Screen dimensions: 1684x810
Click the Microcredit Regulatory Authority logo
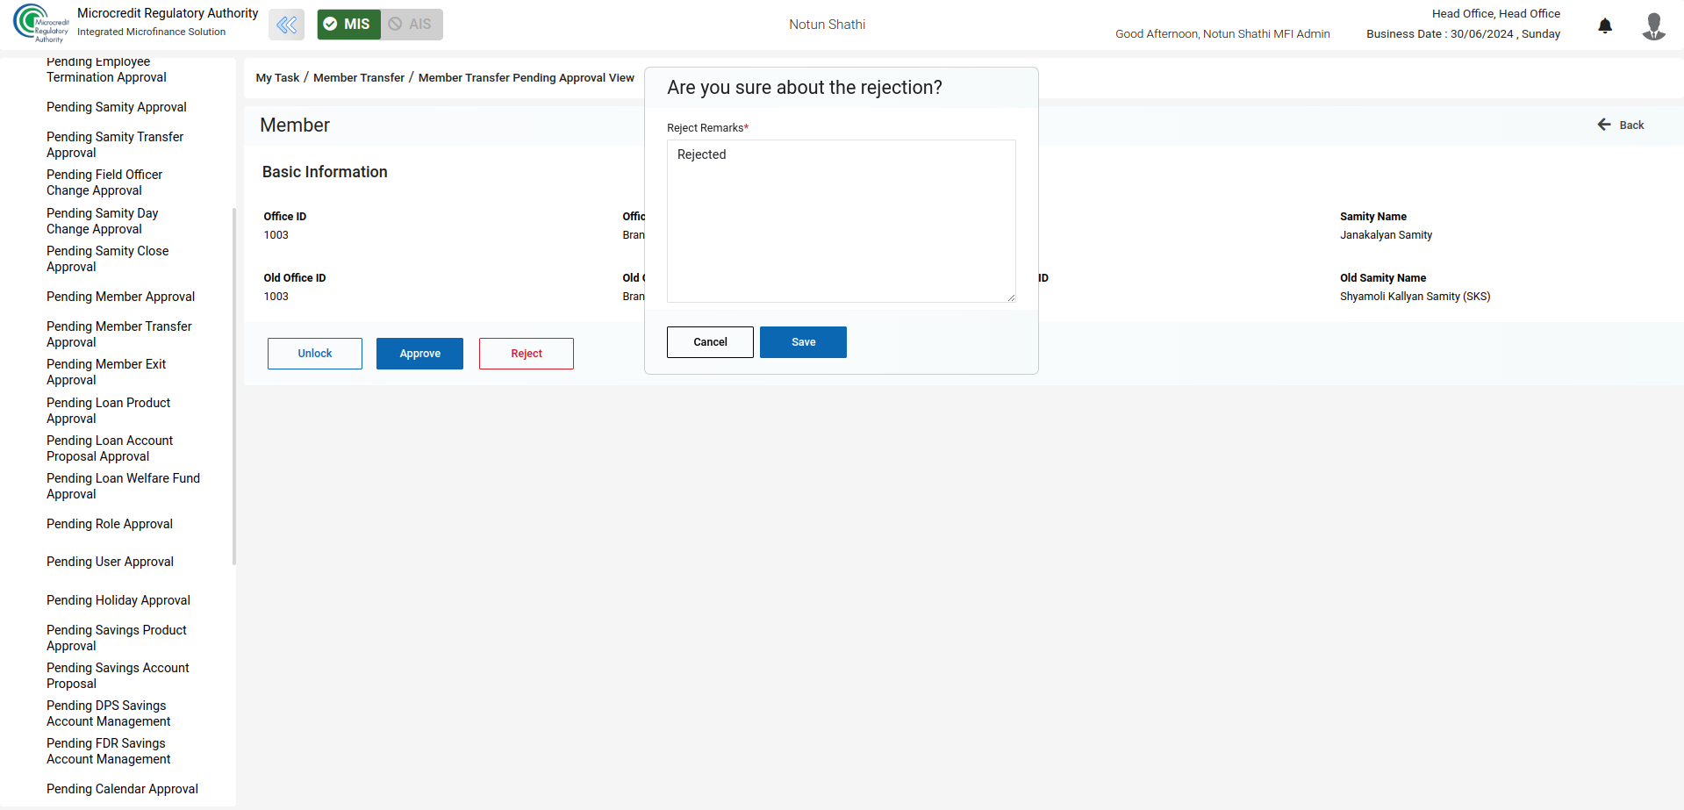(x=40, y=24)
